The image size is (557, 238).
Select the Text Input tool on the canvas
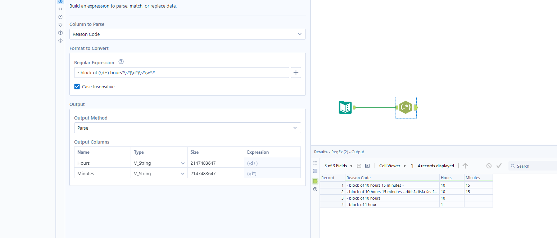(345, 107)
